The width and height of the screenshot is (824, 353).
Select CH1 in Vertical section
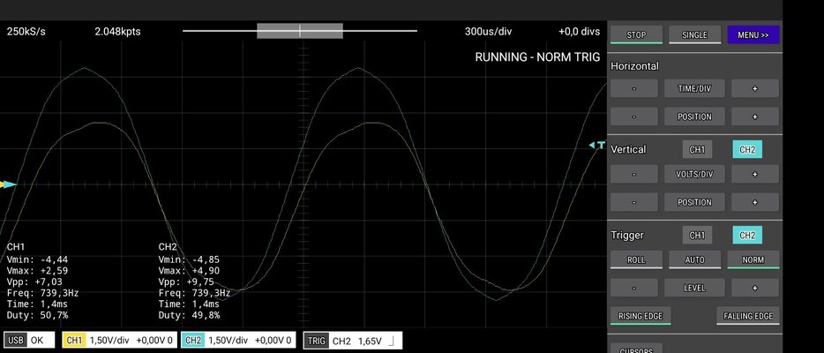(x=697, y=150)
